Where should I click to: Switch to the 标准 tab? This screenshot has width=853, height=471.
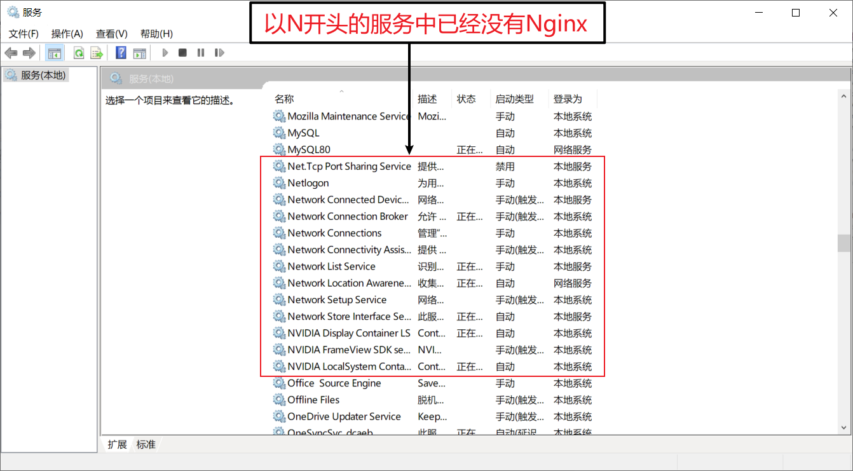[146, 444]
